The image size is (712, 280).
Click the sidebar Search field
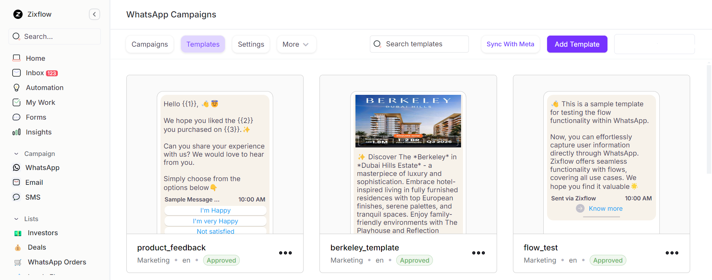click(54, 36)
